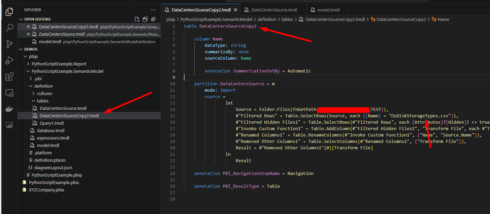Image resolution: width=490 pixels, height=214 pixels.
Task: Switch to the DataCentersSource.tmdl tab
Action: pyautogui.click(x=274, y=10)
